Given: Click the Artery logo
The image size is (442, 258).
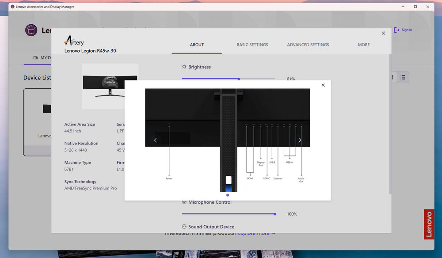Looking at the screenshot, I should [x=74, y=41].
